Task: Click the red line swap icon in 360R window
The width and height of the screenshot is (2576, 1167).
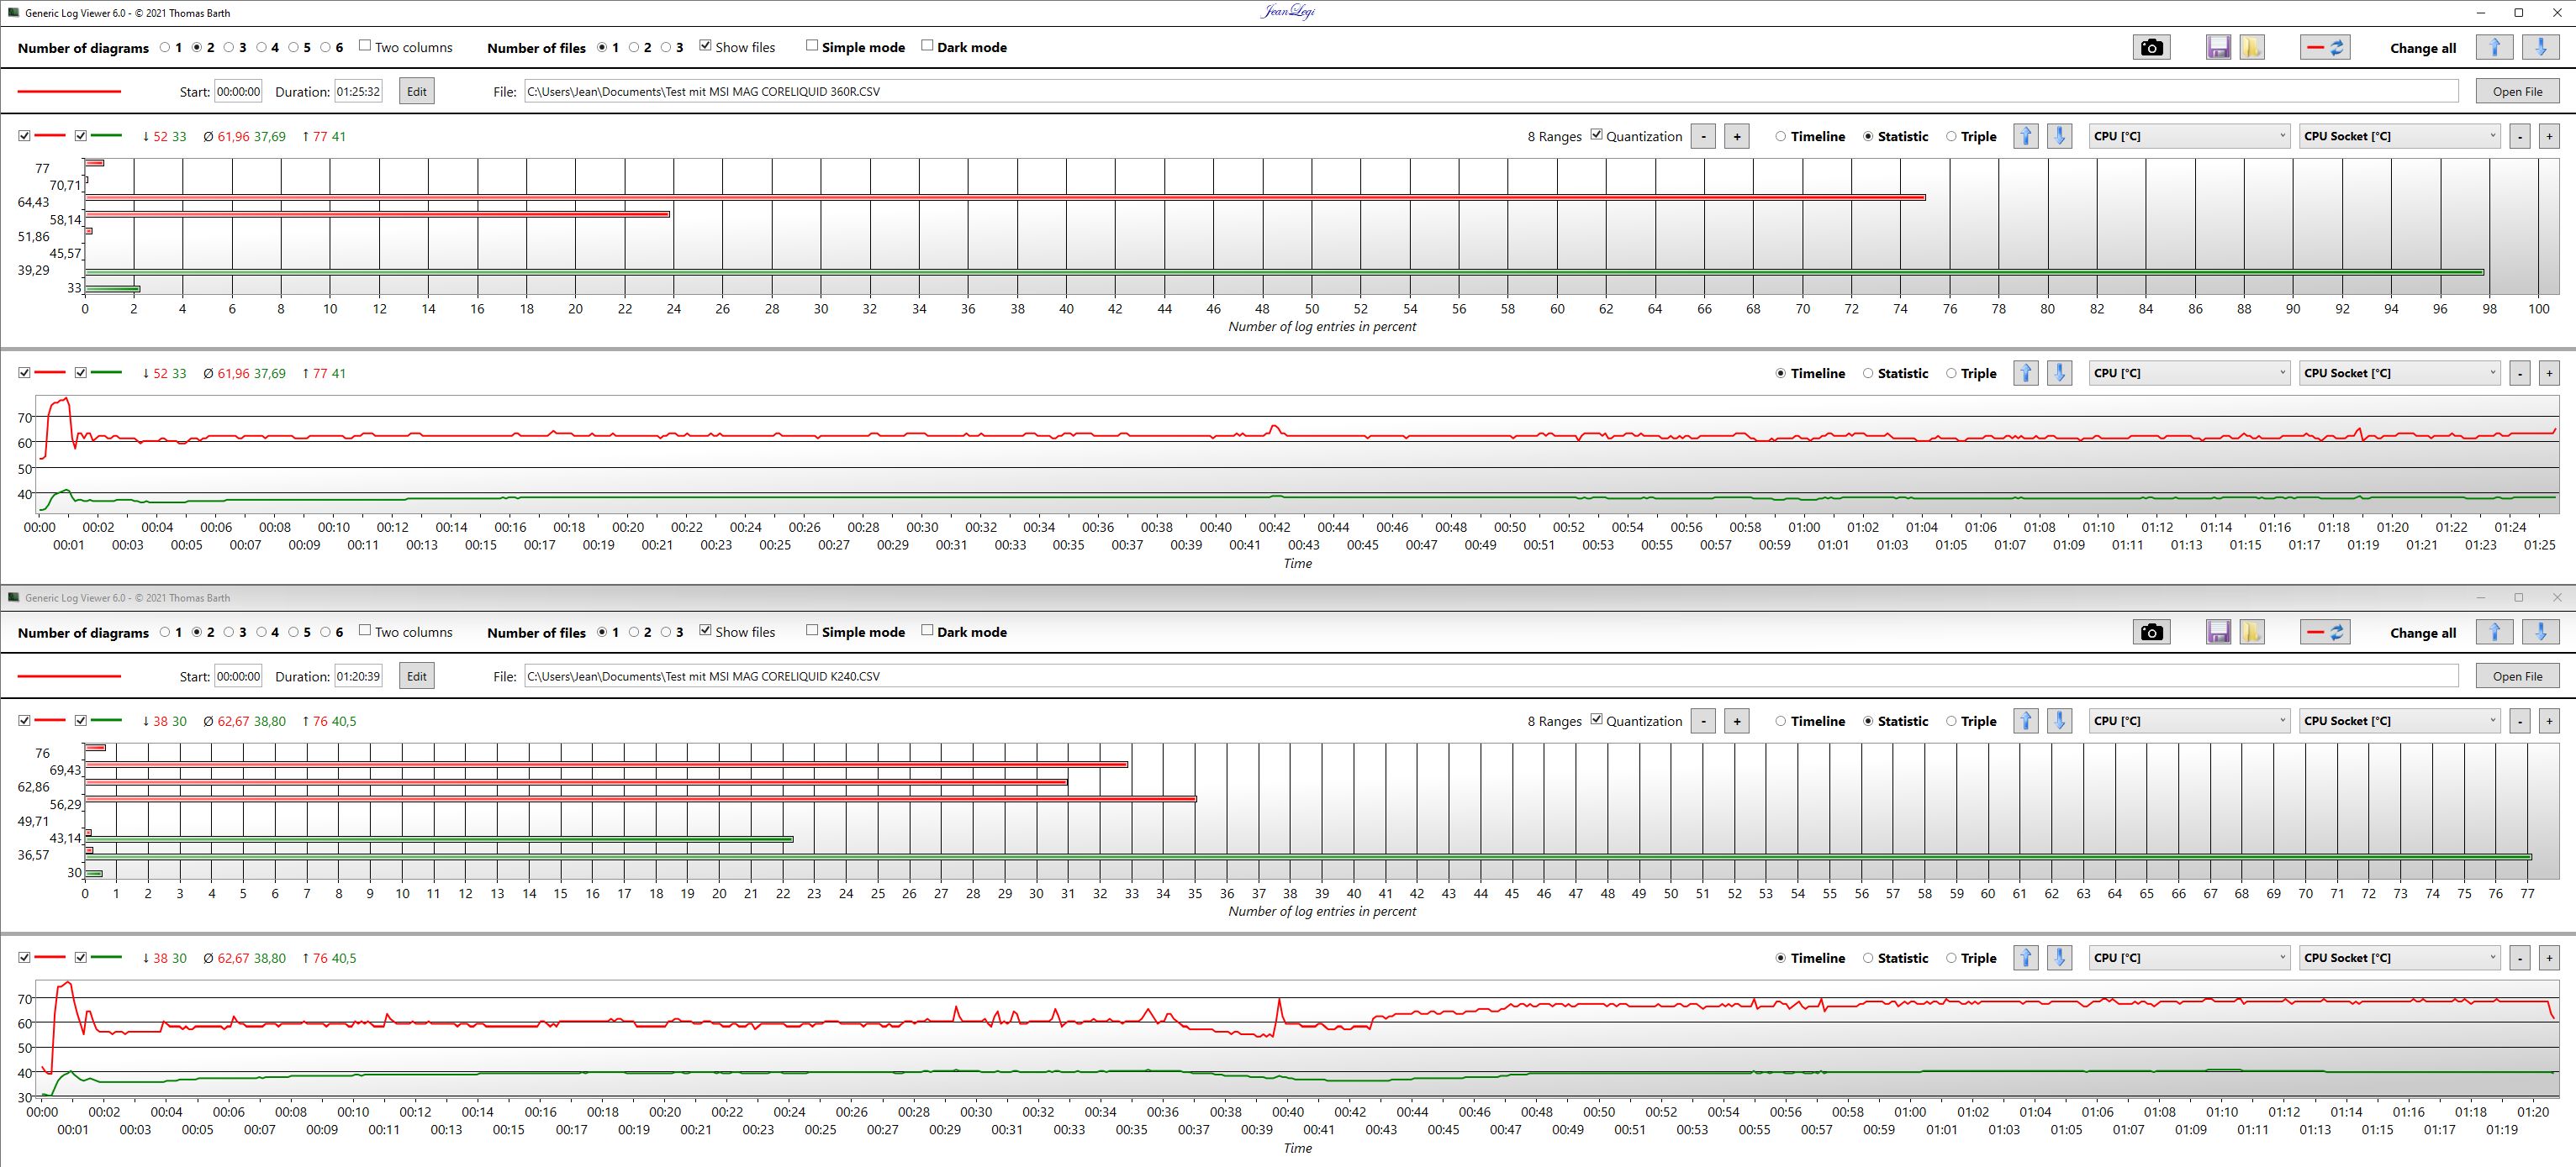Action: click(2324, 47)
